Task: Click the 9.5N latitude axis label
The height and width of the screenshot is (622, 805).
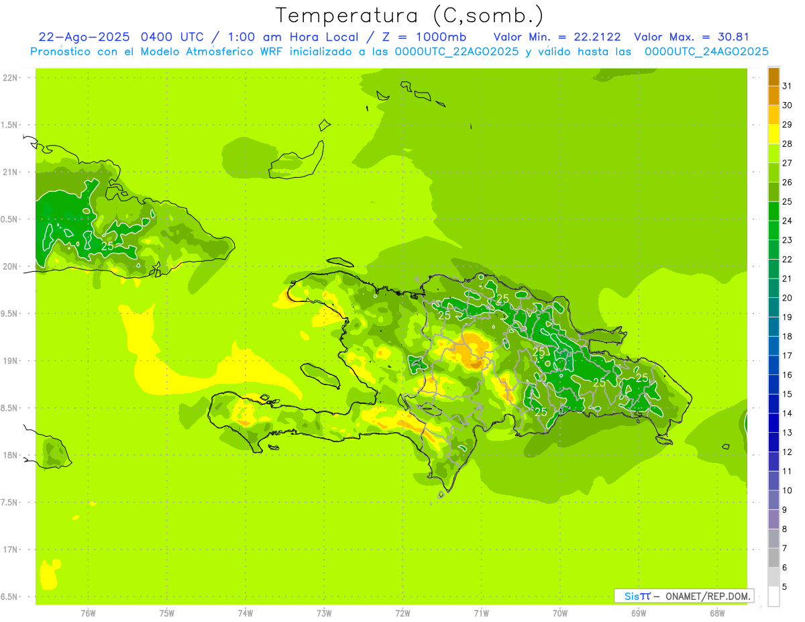Action: click(x=10, y=314)
